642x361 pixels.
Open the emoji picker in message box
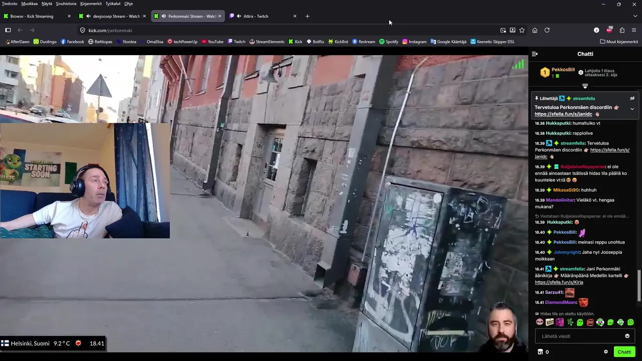627,336
